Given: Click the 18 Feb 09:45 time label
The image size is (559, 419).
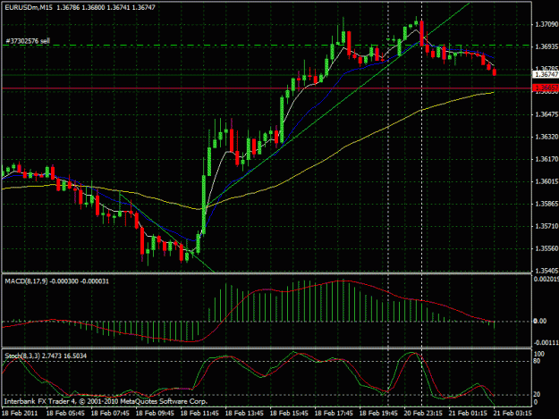Looking at the screenshot, I should [x=155, y=414].
